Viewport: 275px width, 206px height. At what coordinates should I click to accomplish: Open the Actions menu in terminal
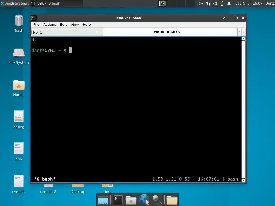tap(50, 24)
